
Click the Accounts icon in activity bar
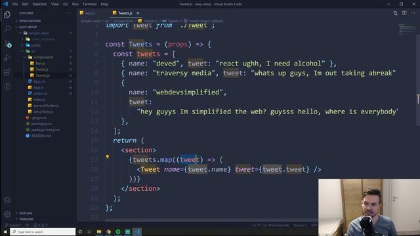[x=7, y=200]
